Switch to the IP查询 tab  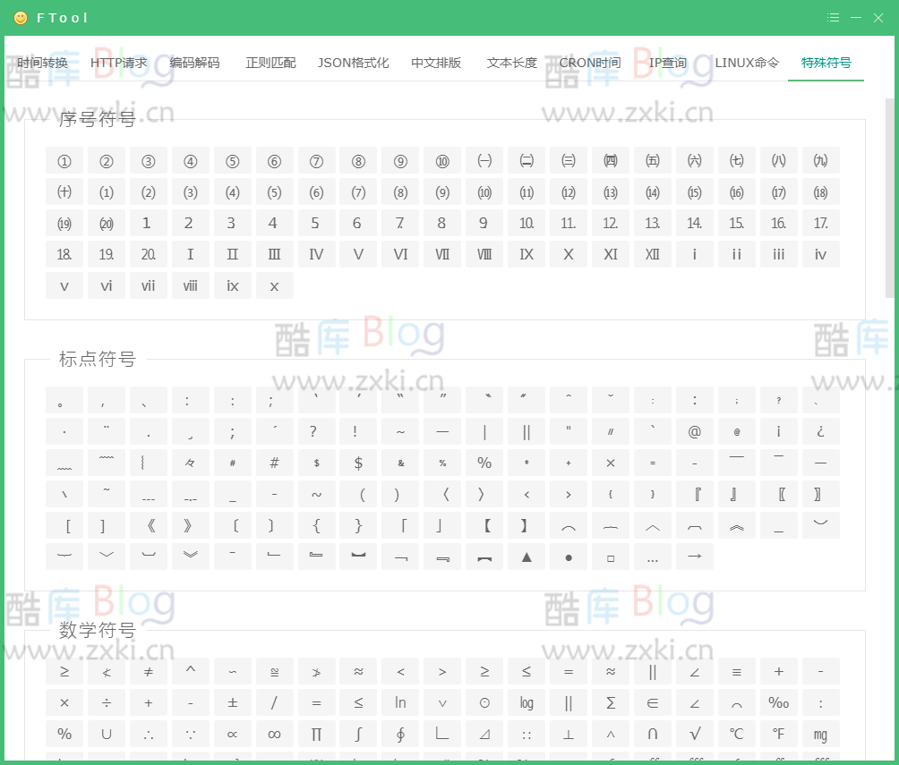point(666,63)
